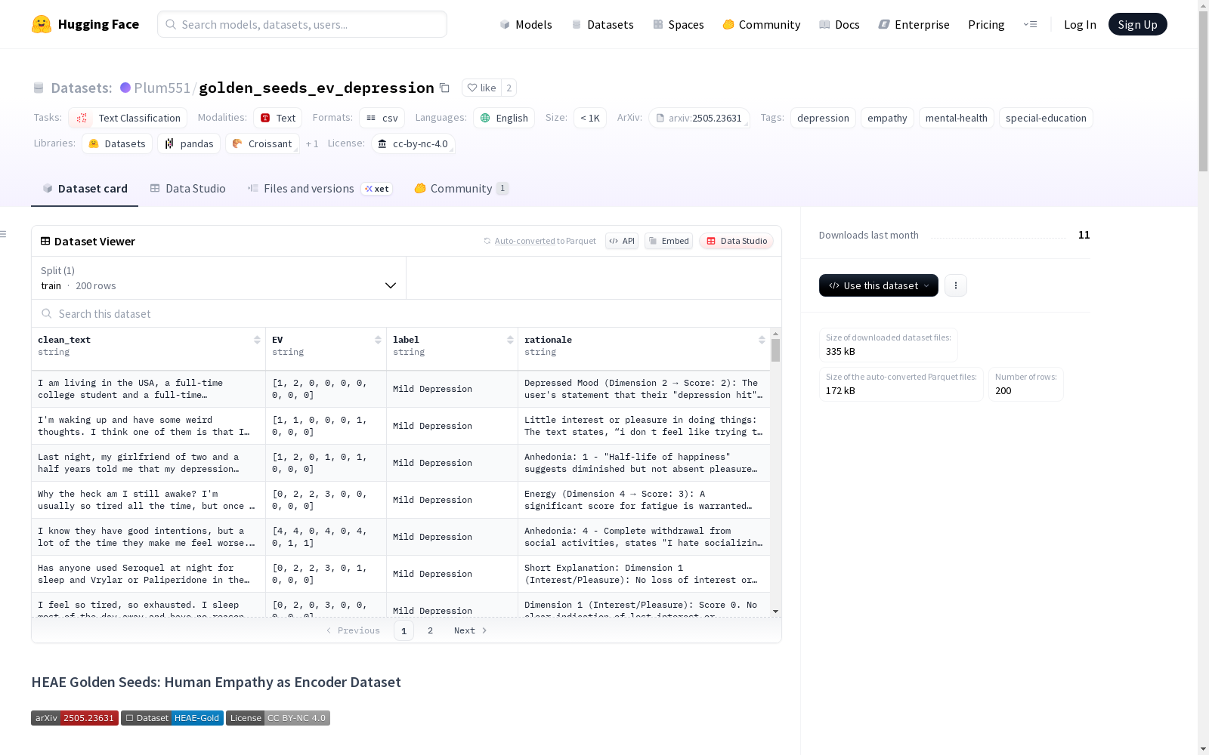Viewport: 1209px width, 755px height.
Task: Click the Hugging Face logo icon
Action: tap(42, 24)
